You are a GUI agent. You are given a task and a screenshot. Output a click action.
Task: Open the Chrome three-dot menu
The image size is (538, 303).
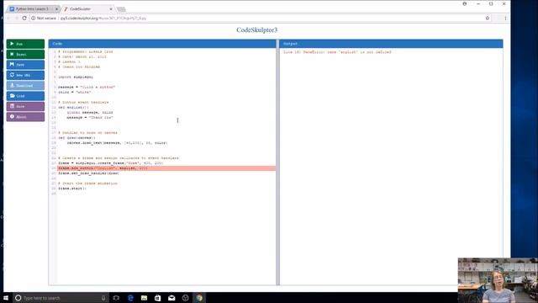coord(505,19)
